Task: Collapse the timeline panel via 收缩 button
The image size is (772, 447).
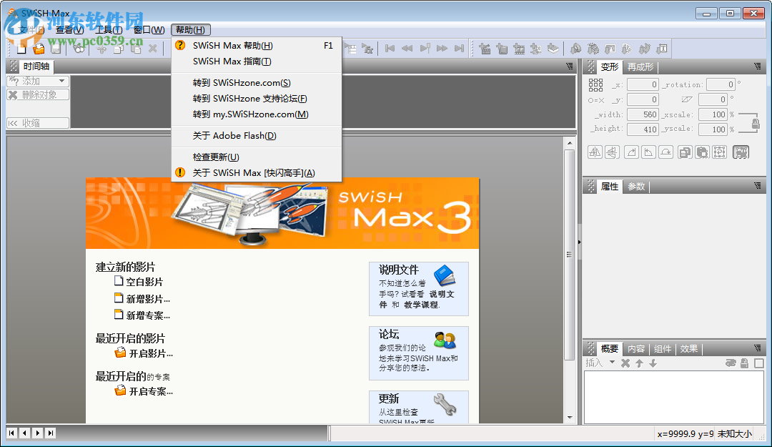Action: coord(36,122)
